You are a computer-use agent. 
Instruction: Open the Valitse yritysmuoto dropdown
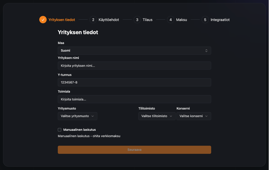[77, 116]
